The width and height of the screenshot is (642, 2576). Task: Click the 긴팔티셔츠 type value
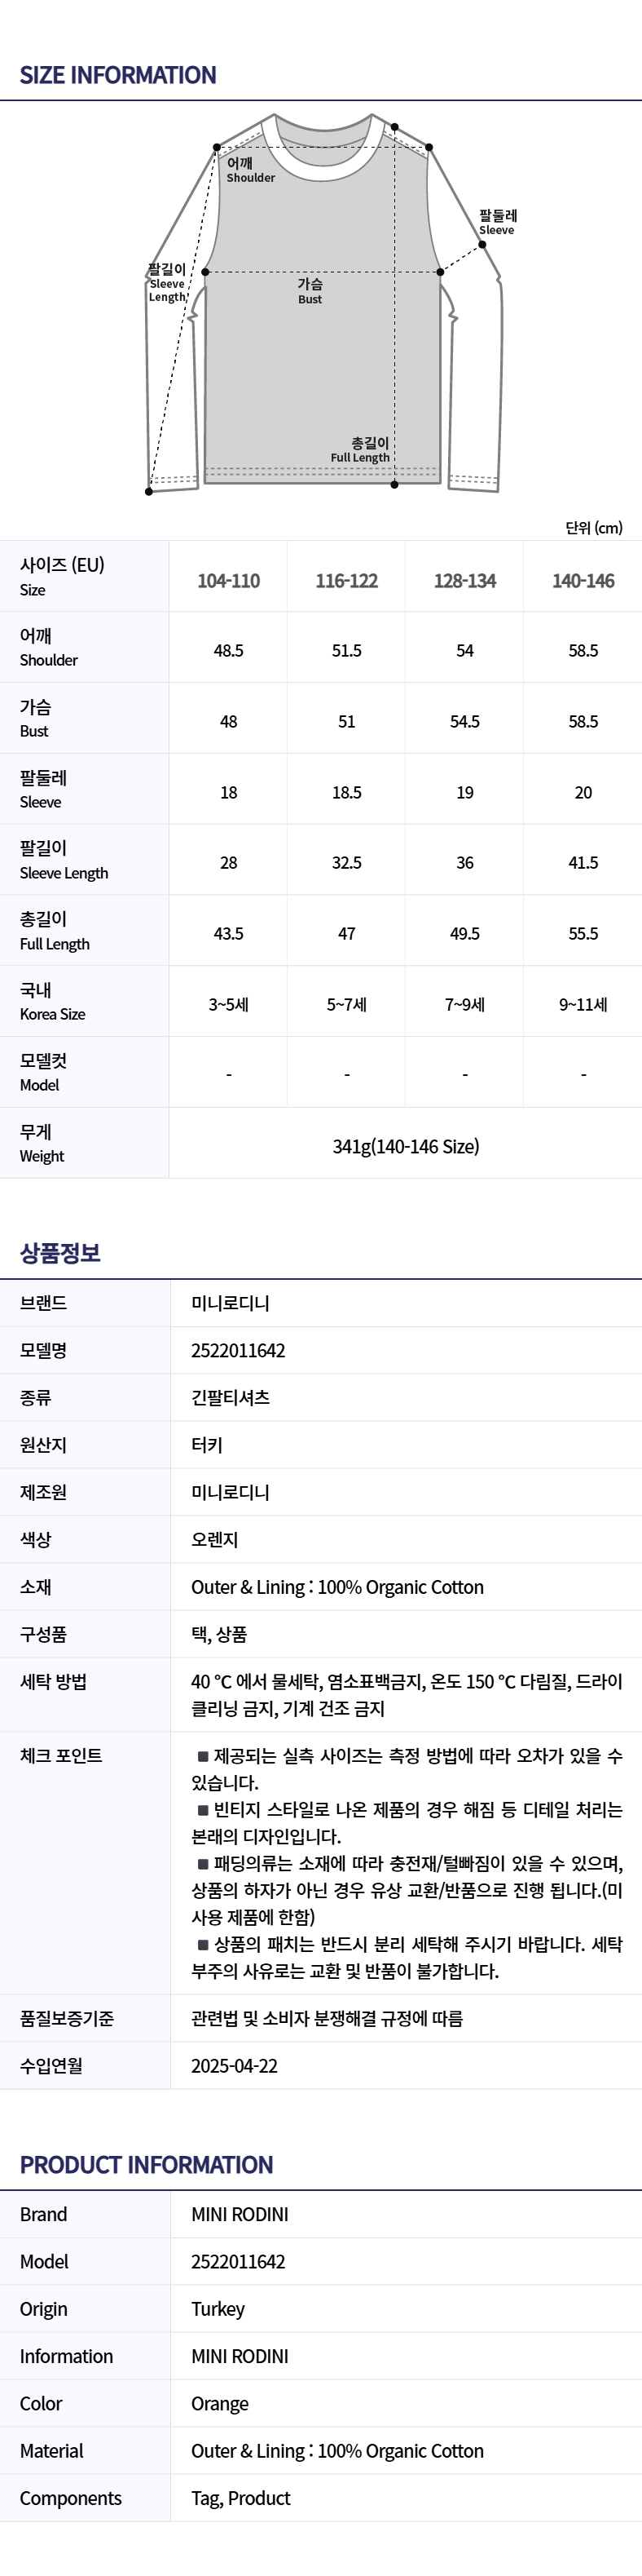click(x=231, y=1398)
